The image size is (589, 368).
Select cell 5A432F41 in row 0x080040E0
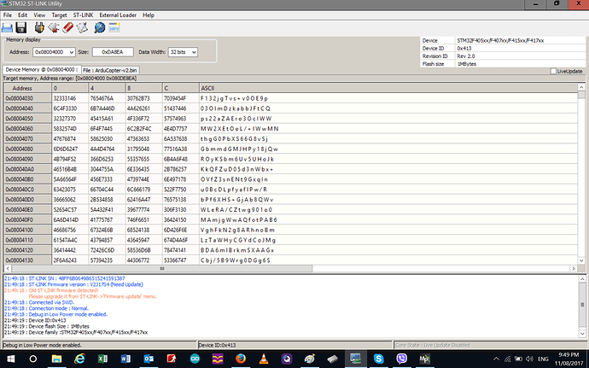click(107, 210)
